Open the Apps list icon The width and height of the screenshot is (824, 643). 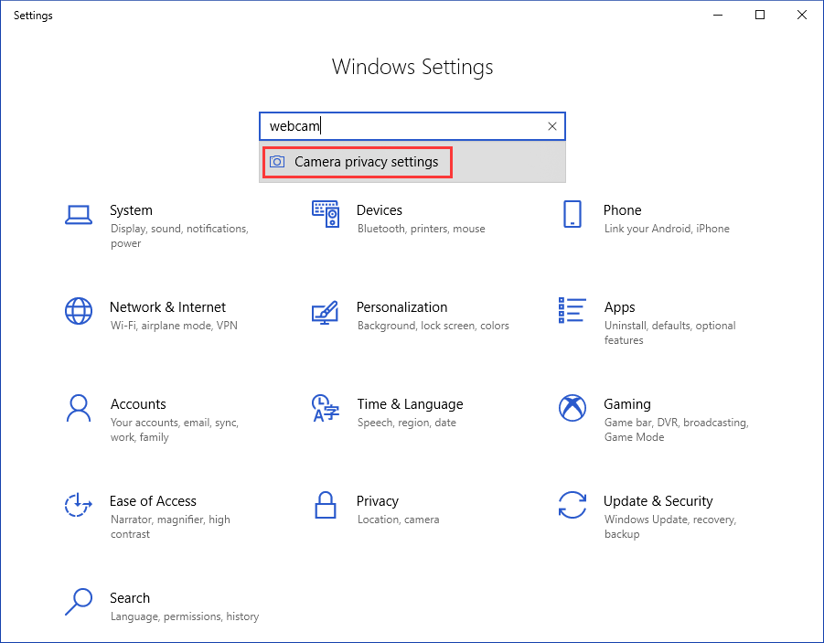573,311
